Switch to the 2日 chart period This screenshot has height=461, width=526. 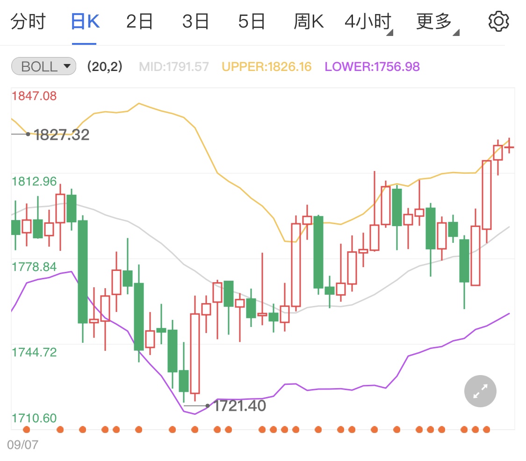click(139, 21)
